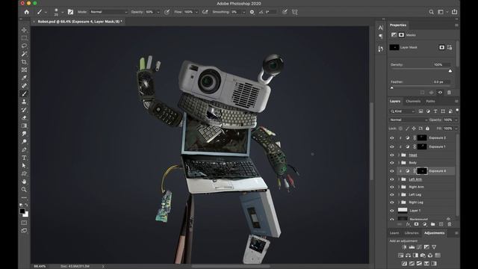Open the layer filter Kind dropdown
This screenshot has width=478, height=269.
pos(403,111)
